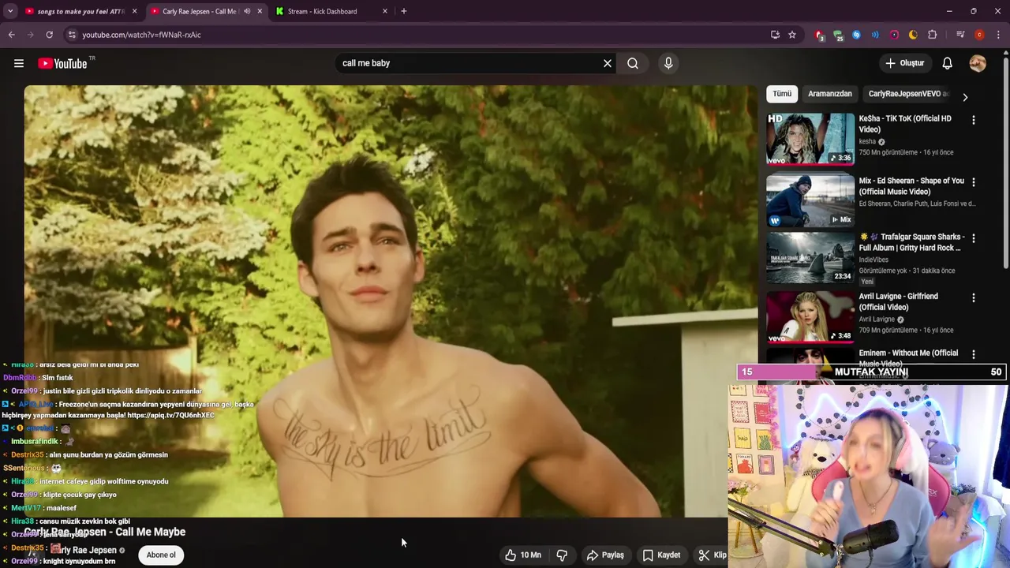Mute the Carly Rae Jepsen tab audio icon
The height and width of the screenshot is (568, 1010).
pyautogui.click(x=247, y=11)
